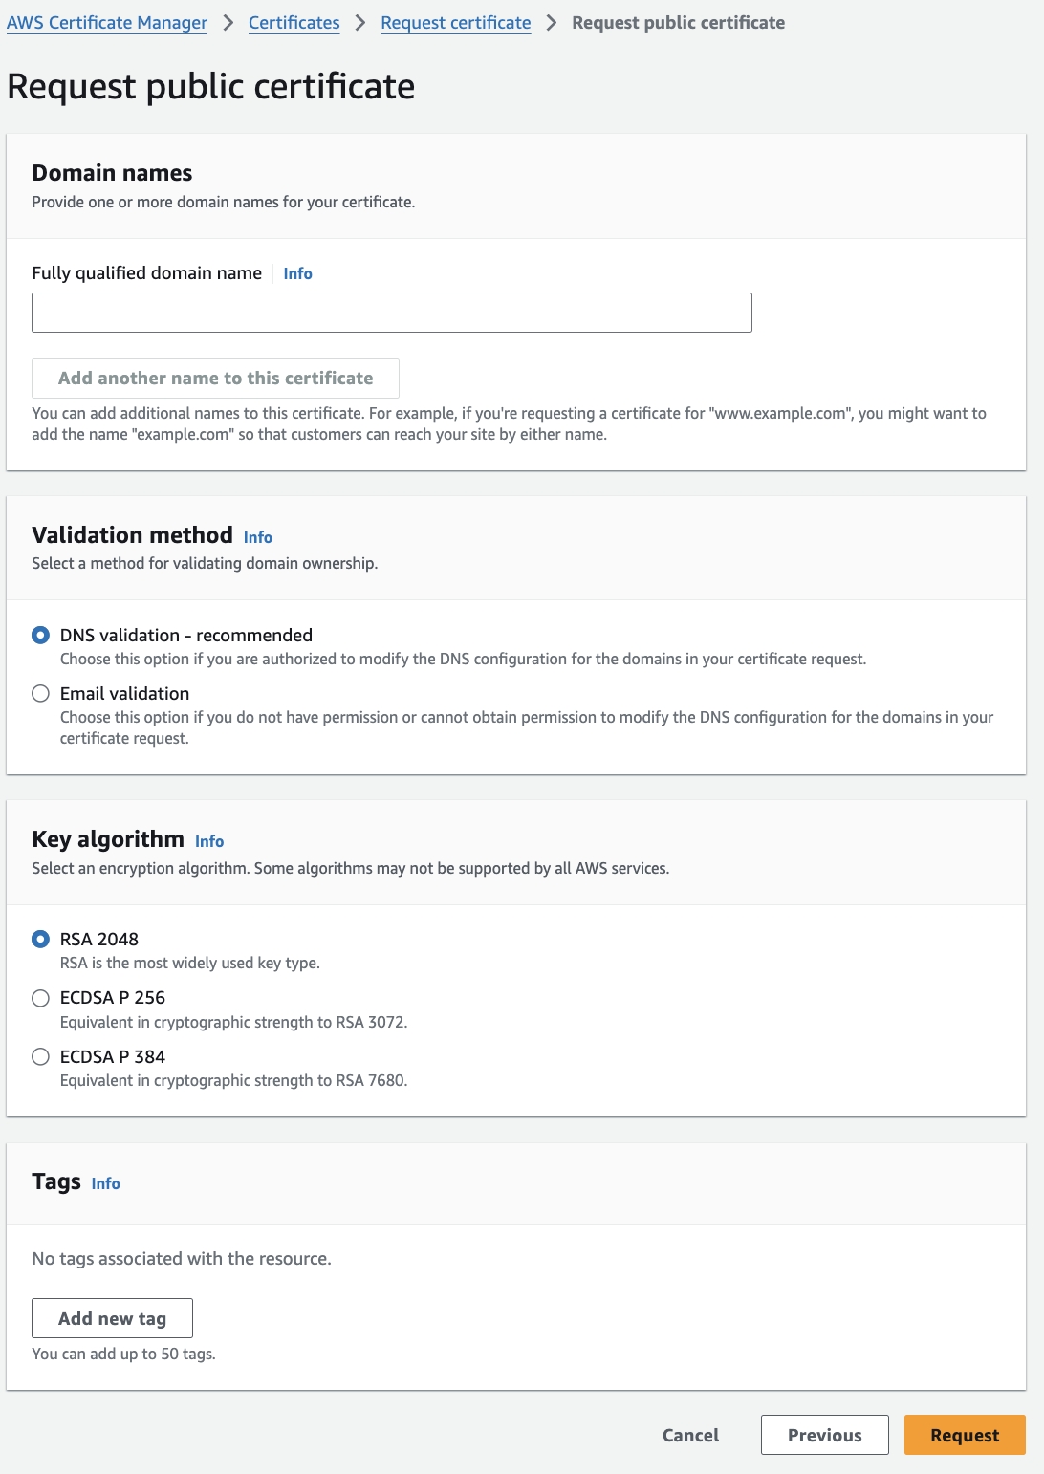Screen dimensions: 1044x1474
Task: Go back using the Previous button
Action: [824, 1435]
